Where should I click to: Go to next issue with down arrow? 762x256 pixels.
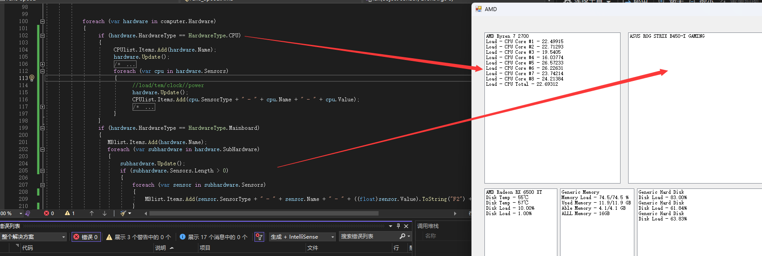(x=105, y=213)
